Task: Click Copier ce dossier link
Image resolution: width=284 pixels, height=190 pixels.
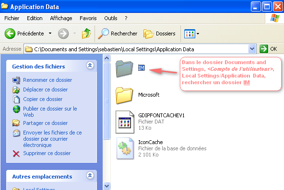Action: [x=43, y=99]
